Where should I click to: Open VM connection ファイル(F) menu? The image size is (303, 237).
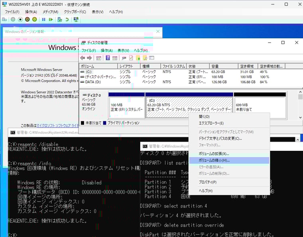pos(12,12)
